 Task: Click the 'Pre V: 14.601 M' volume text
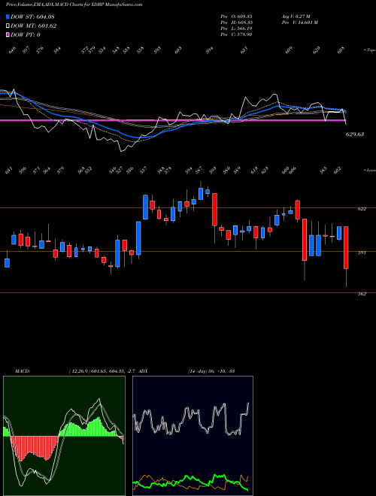299,23
